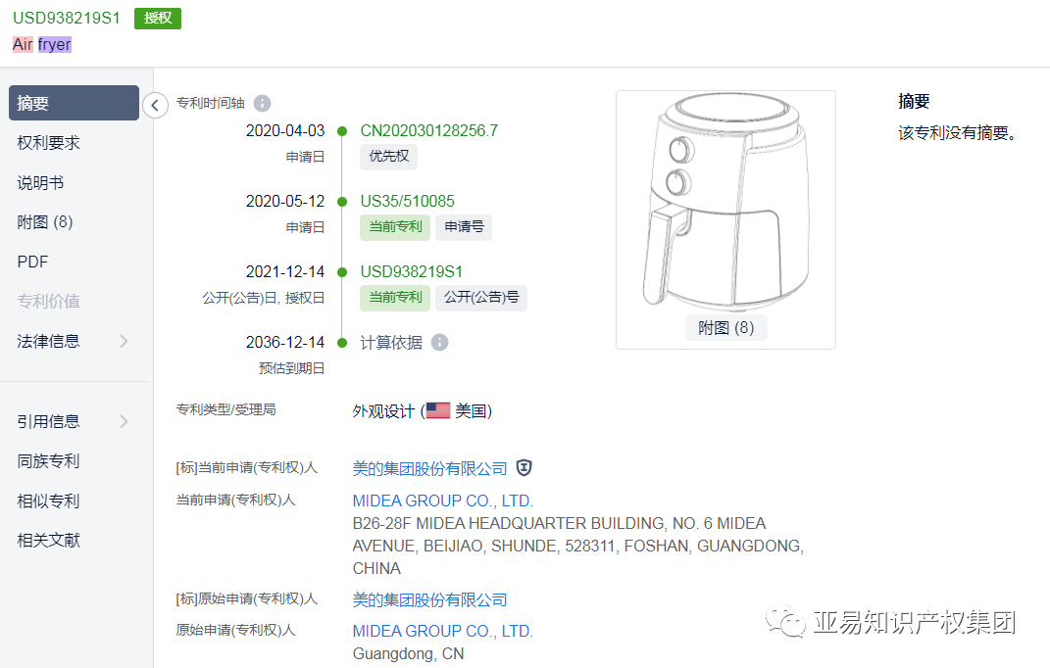The height and width of the screenshot is (668, 1050).
Task: Click 当前专利 tag under US35/510085
Action: click(x=395, y=227)
